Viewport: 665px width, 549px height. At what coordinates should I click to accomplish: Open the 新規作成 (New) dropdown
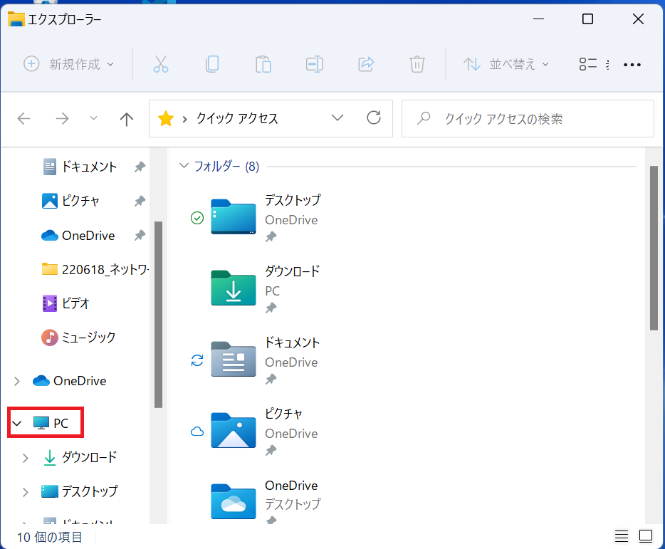pyautogui.click(x=68, y=64)
